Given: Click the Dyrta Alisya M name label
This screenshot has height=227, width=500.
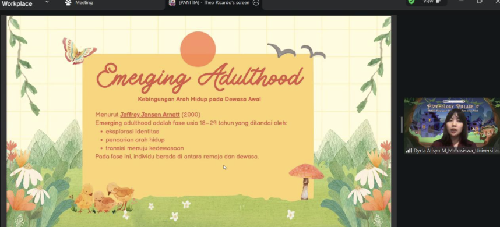Looking at the screenshot, I should (456, 151).
